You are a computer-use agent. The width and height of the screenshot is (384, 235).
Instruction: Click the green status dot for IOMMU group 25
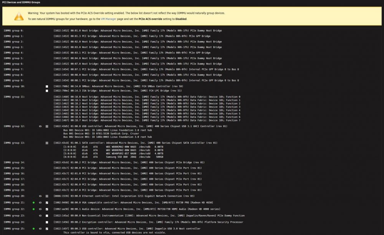coord(33,229)
